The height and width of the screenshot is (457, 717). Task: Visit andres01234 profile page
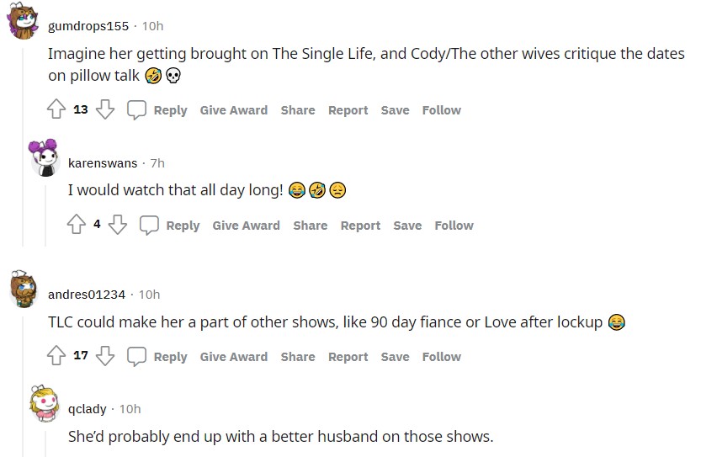click(x=87, y=295)
